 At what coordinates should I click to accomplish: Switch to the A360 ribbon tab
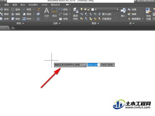coord(44,5)
